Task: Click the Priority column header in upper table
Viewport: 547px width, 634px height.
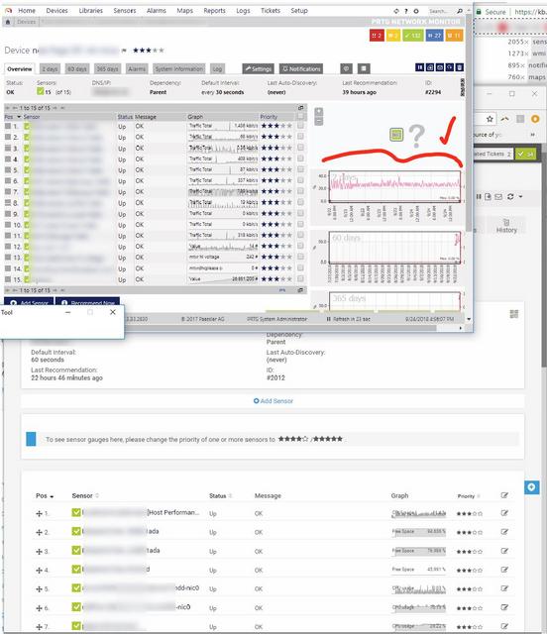Action: [x=269, y=117]
